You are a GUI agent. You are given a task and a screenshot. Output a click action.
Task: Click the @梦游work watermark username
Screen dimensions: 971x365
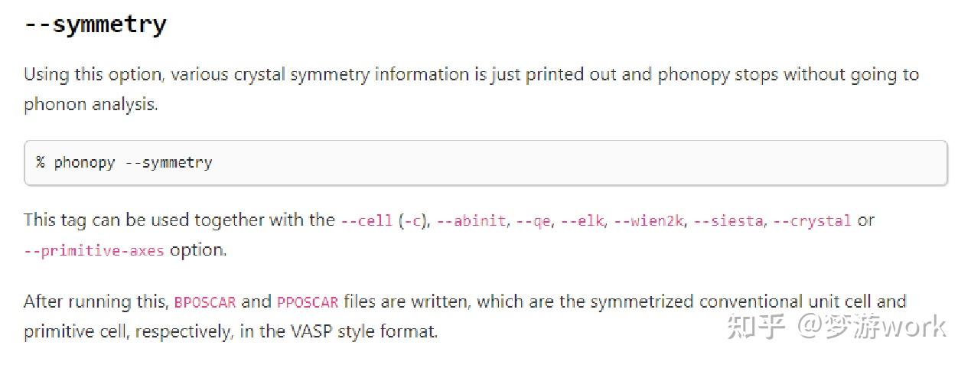872,327
